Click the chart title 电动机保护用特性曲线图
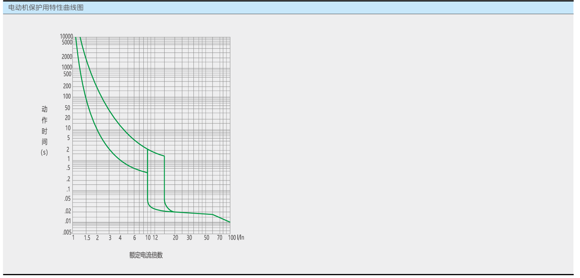Viewport: 580px width, 278px height. pyautogui.click(x=46, y=7)
